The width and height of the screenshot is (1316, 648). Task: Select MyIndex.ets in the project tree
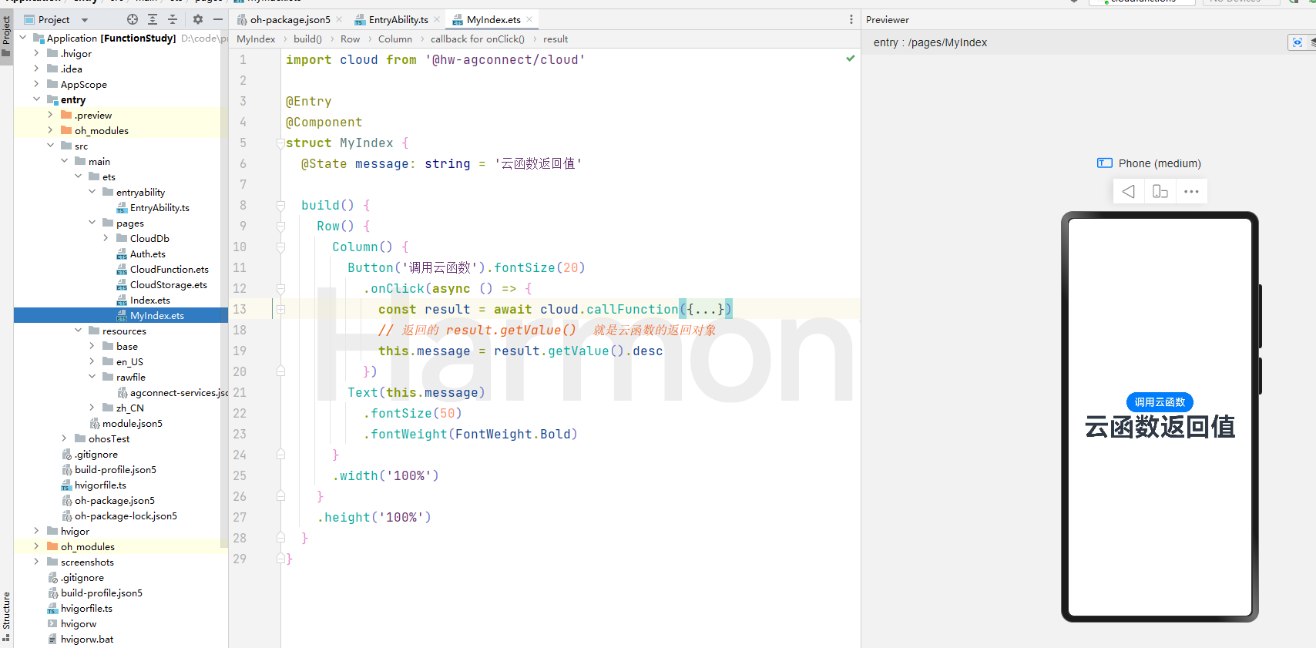(x=156, y=315)
